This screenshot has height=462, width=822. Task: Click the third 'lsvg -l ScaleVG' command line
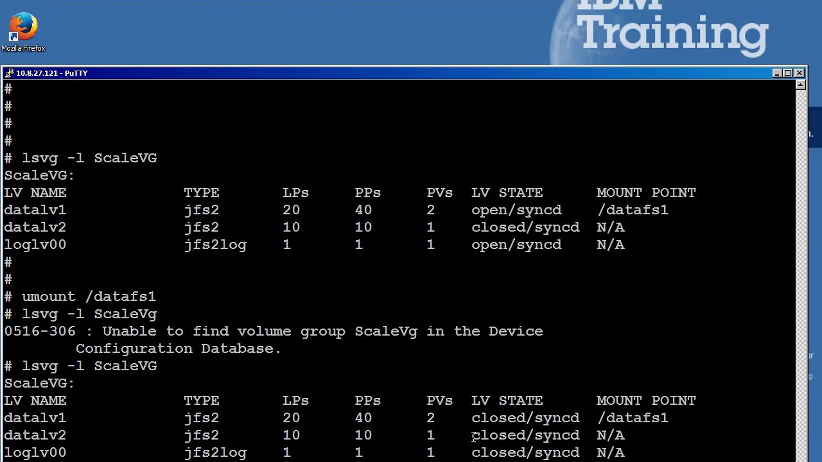[x=80, y=366]
